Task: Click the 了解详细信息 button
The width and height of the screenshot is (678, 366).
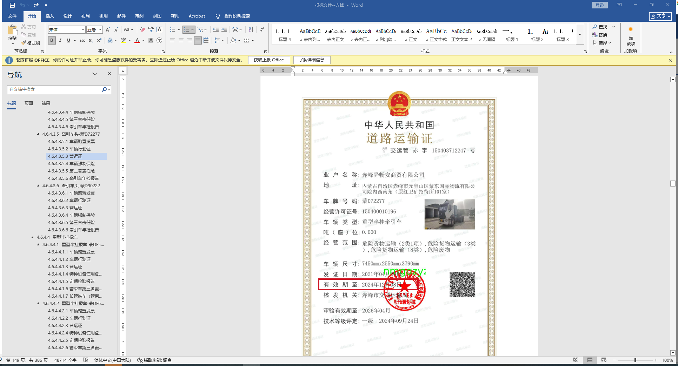Action: click(312, 60)
